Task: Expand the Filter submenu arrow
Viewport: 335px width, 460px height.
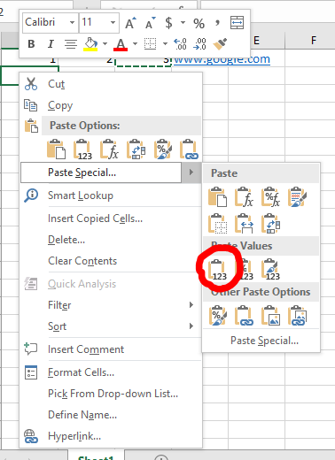Action: (x=191, y=304)
